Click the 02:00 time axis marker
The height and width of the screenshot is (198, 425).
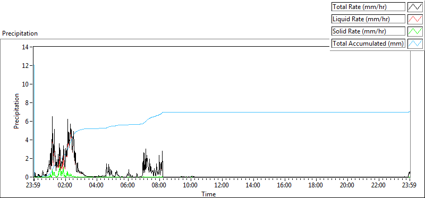coord(65,185)
